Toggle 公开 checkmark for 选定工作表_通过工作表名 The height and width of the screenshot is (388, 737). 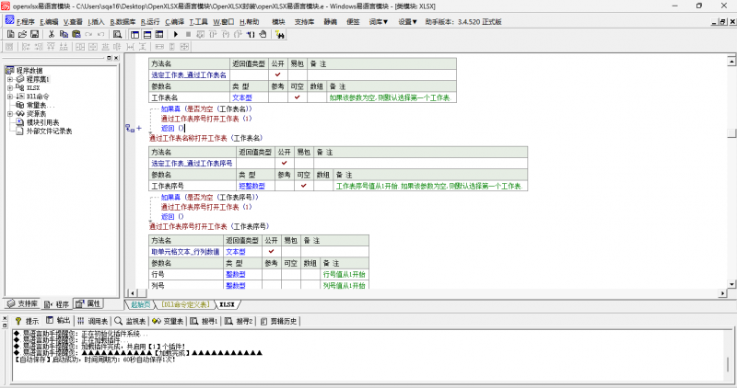(x=277, y=74)
